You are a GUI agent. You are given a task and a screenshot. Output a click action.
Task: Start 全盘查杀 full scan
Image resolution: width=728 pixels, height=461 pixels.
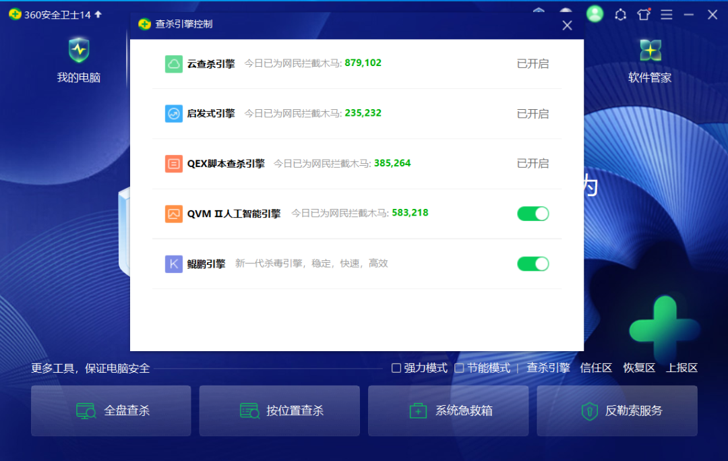click(x=111, y=411)
